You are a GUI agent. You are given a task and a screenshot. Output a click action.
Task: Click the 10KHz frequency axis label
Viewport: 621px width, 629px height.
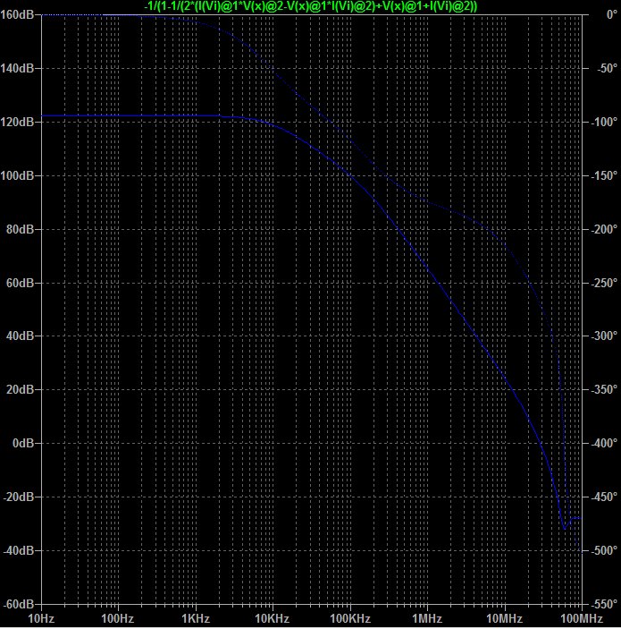(273, 618)
